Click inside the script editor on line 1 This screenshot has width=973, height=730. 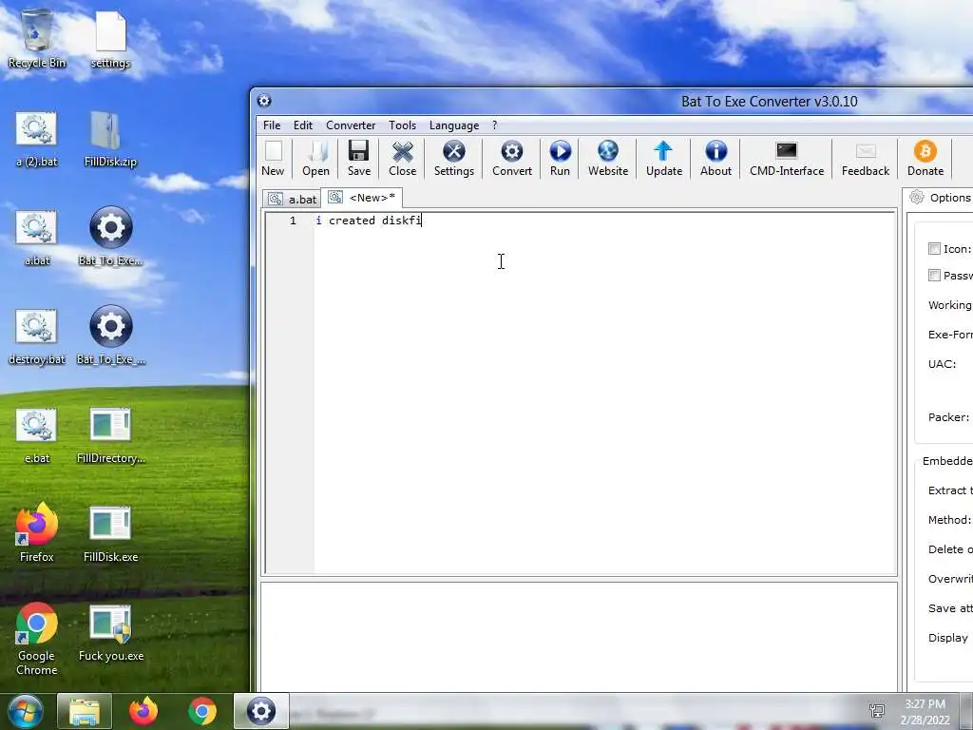click(605, 221)
